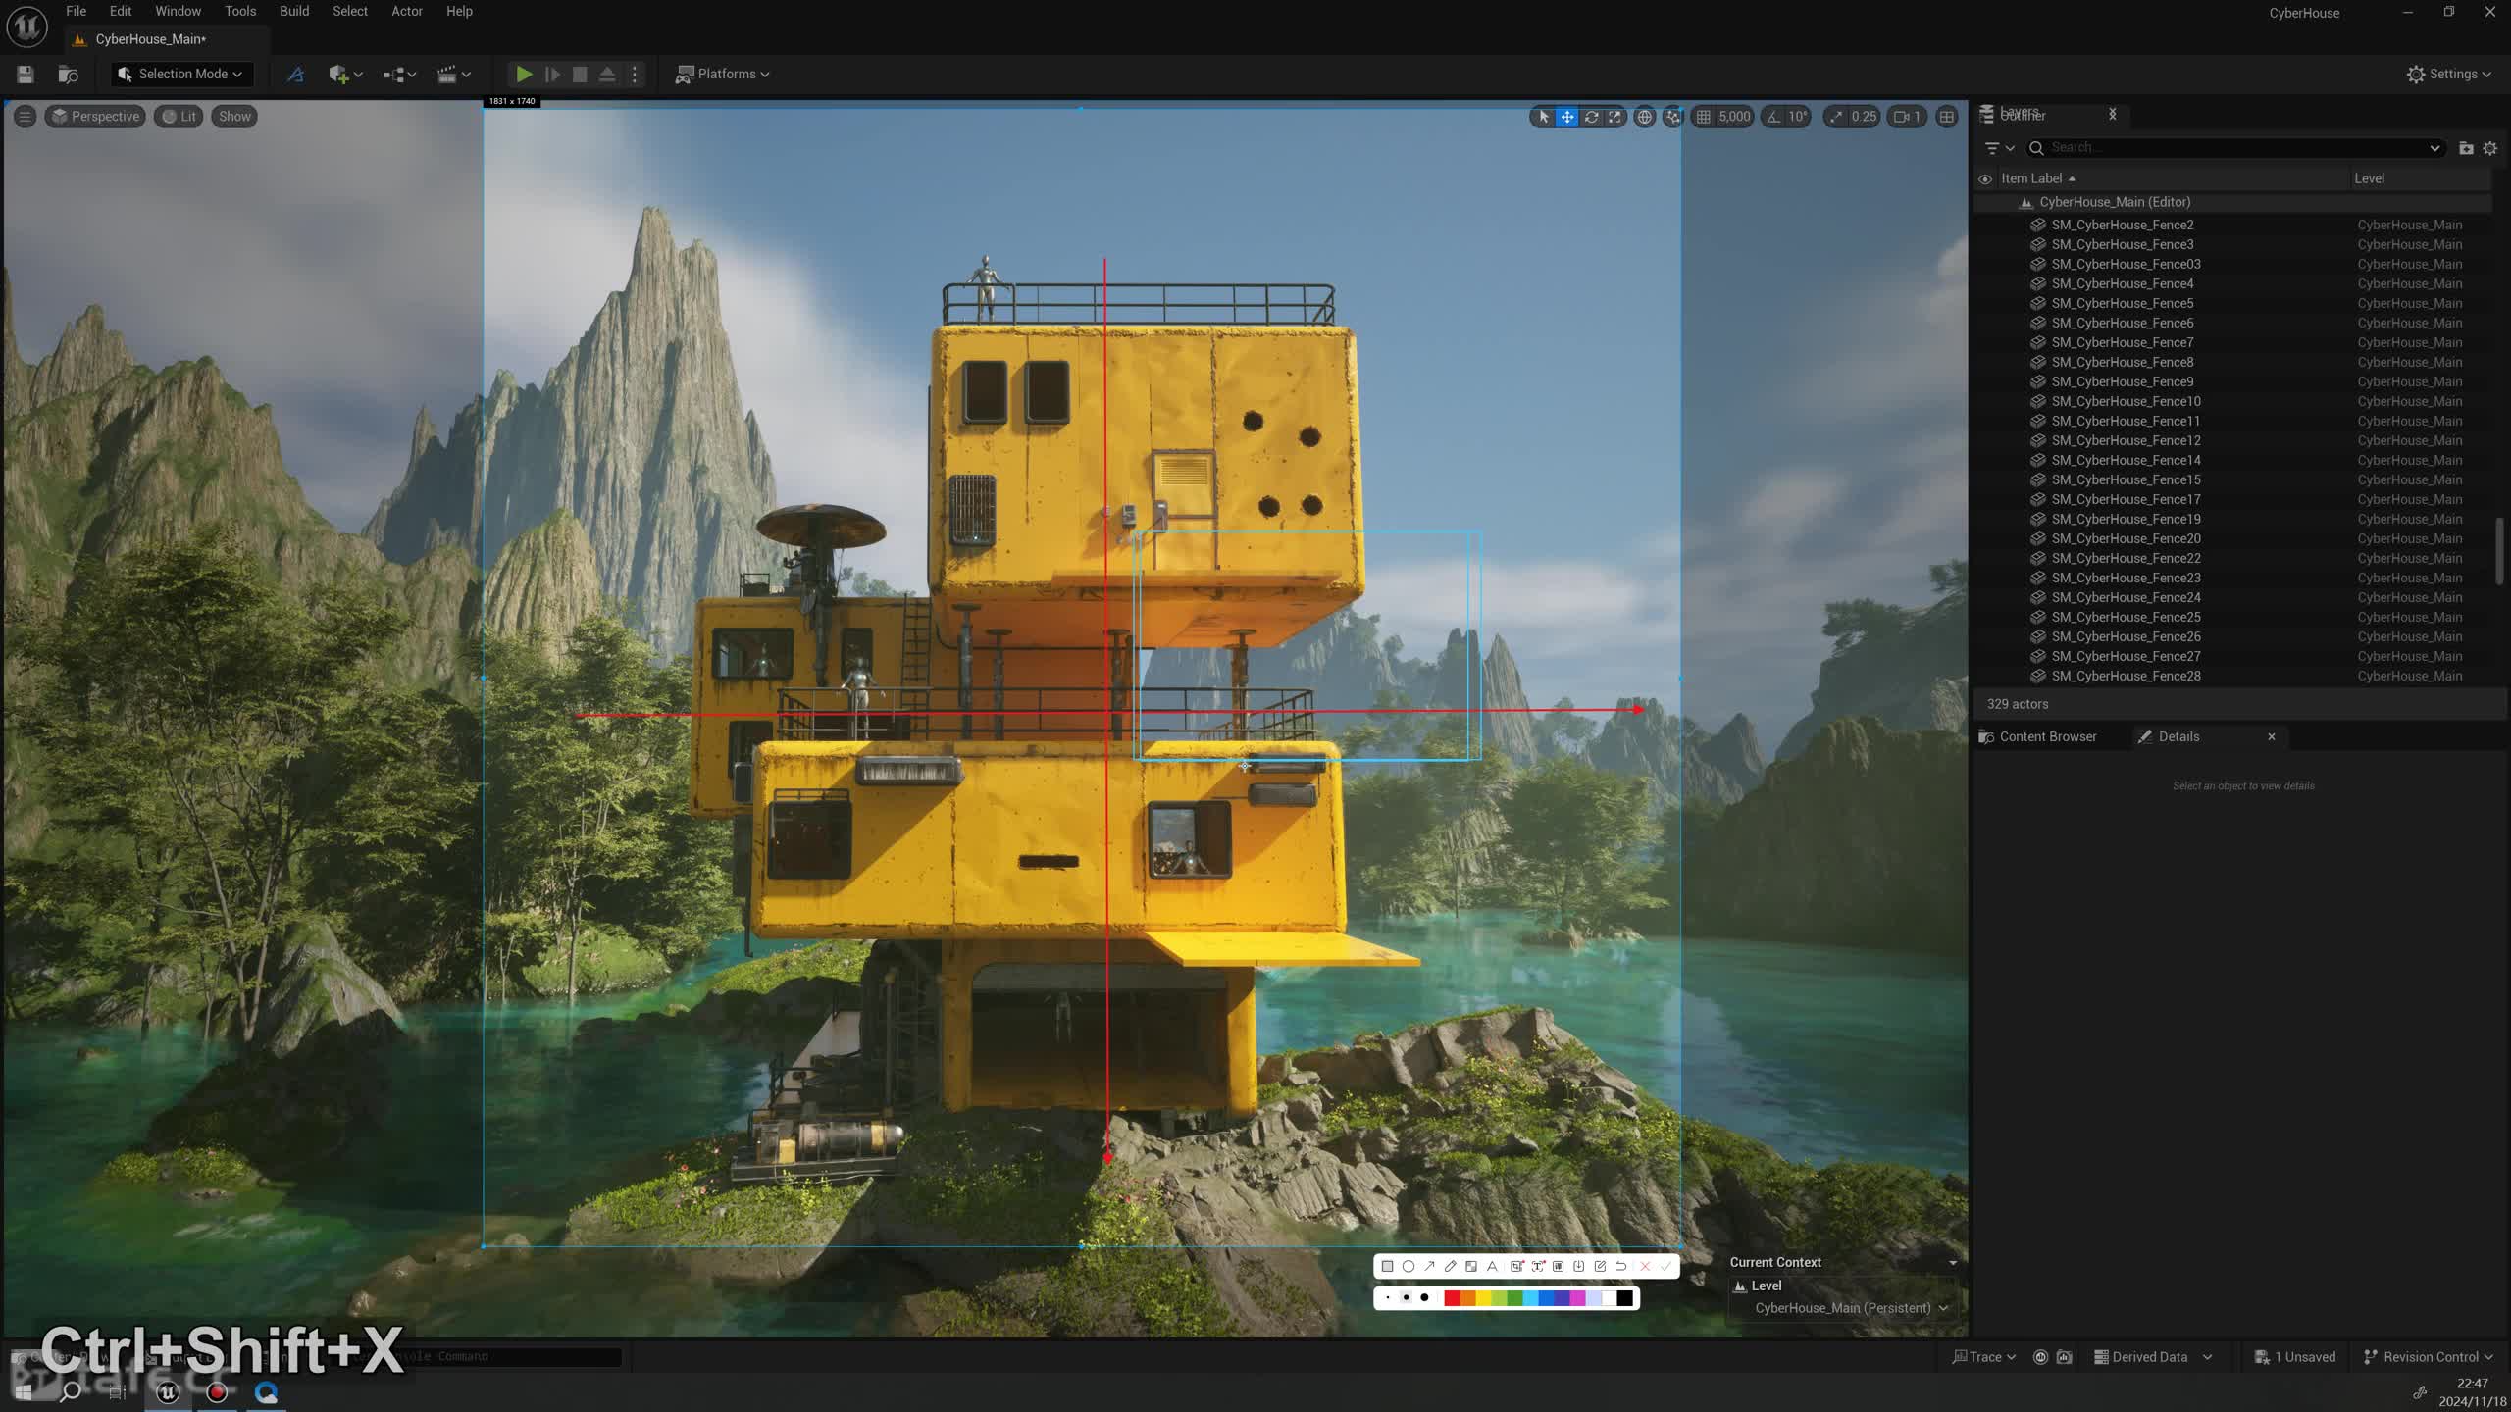Select the text A tool in screenshot toolbar
The image size is (2511, 1412).
[1492, 1266]
